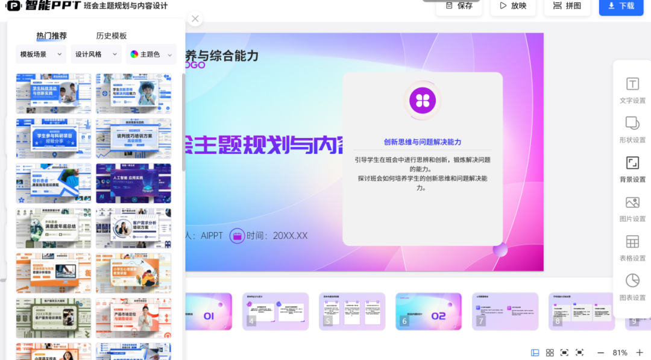Screen dimensions: 651x360
Task: Select the 人工智能 template thumbnail
Action: pos(133,183)
